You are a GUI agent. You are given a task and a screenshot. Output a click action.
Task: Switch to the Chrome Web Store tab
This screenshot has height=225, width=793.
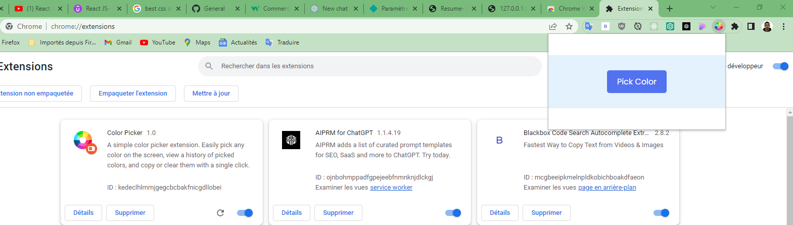coord(570,9)
